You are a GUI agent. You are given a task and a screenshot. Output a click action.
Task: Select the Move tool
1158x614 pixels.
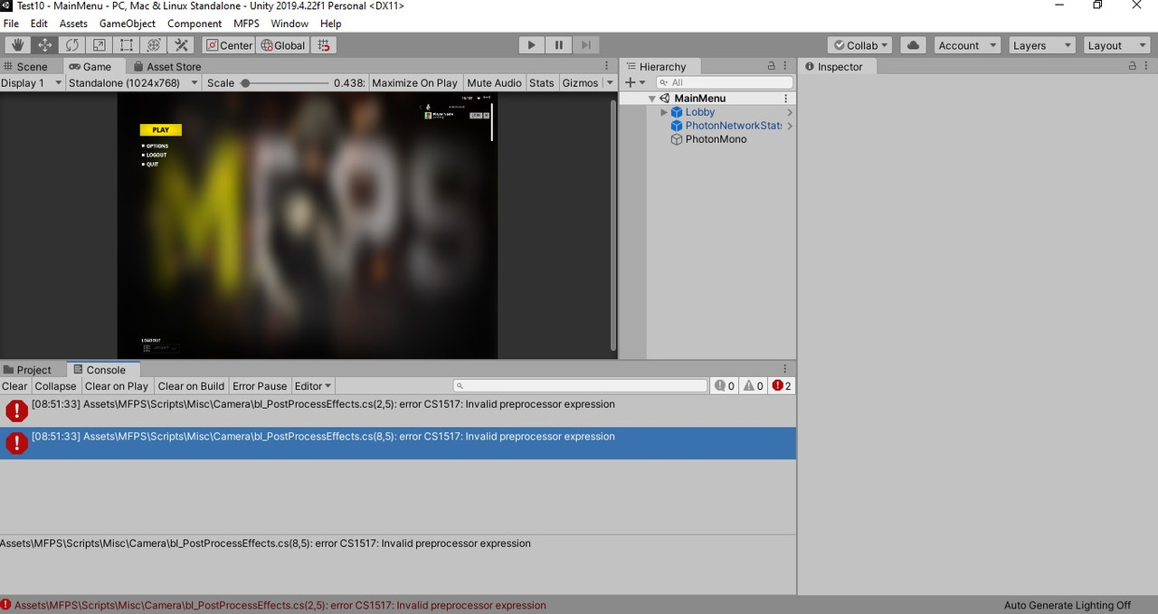pos(45,45)
